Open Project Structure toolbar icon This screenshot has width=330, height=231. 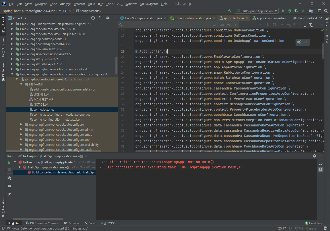tap(311, 11)
